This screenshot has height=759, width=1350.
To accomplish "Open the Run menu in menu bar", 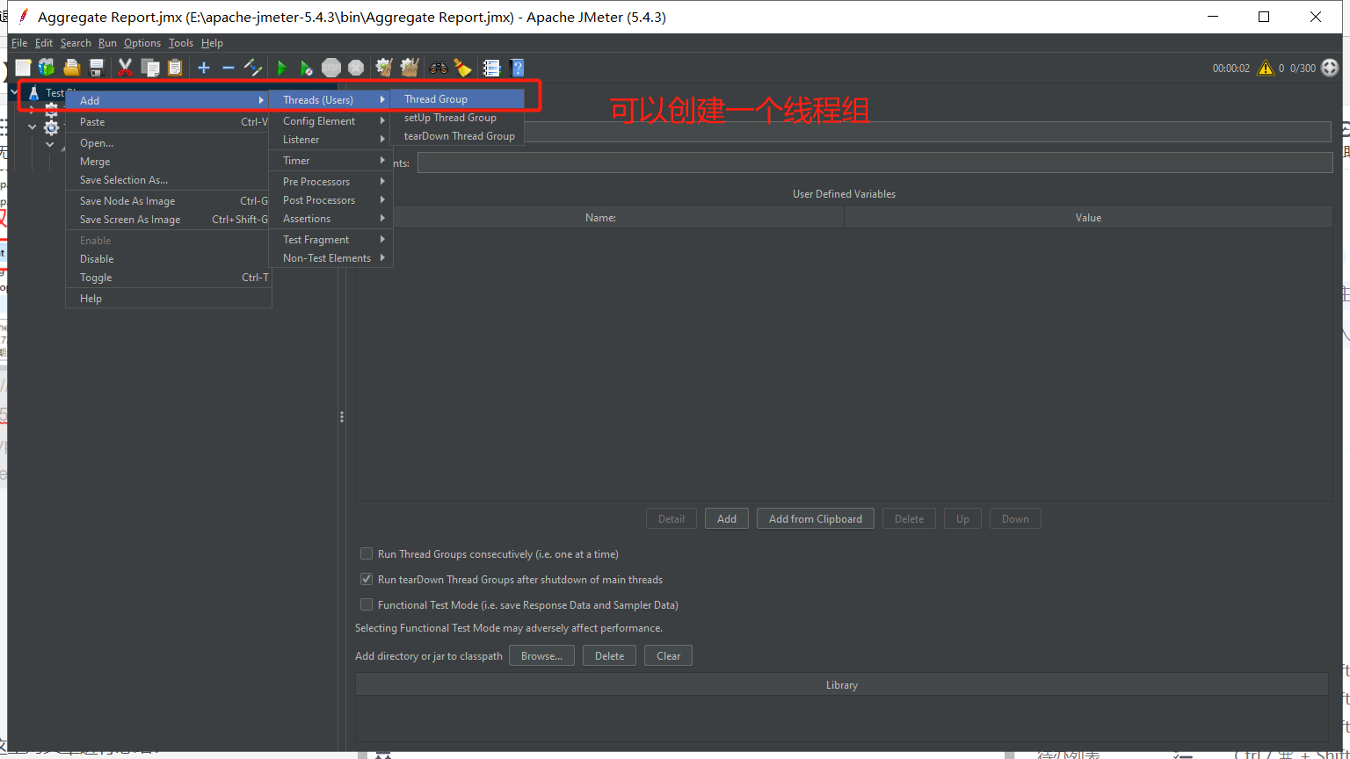I will click(x=107, y=43).
